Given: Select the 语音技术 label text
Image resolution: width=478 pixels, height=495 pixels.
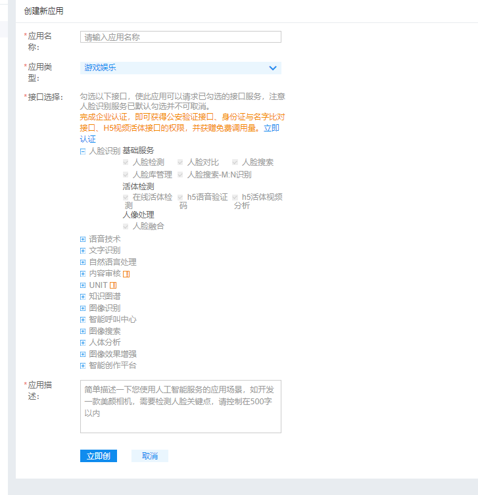Looking at the screenshot, I should [105, 239].
